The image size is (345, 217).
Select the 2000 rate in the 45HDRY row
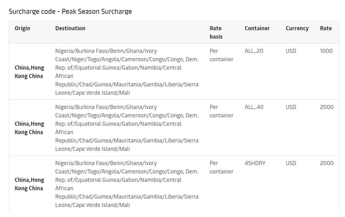[x=327, y=163]
